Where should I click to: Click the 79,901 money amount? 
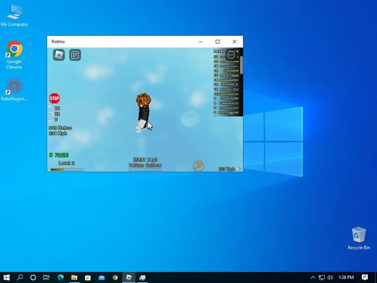(61, 155)
